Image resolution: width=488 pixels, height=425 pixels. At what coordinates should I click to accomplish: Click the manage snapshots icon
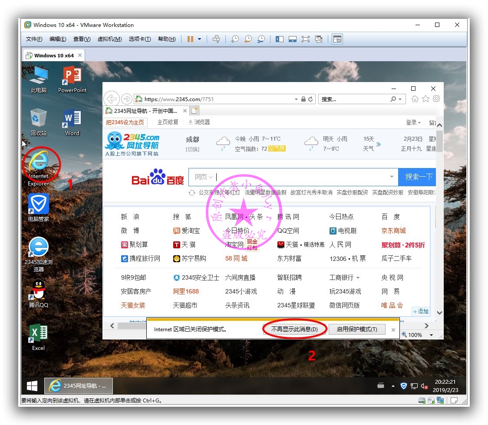pos(261,39)
